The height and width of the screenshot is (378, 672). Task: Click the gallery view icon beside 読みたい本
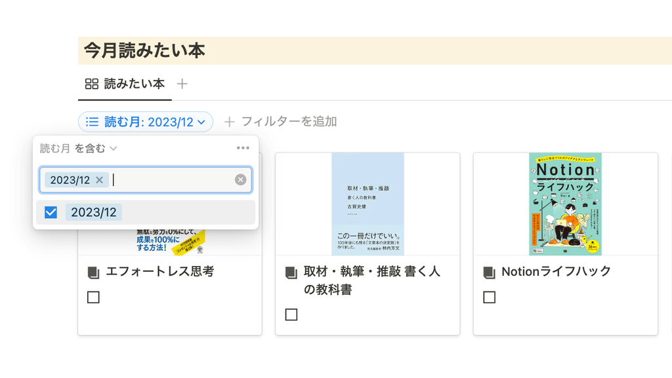point(91,84)
